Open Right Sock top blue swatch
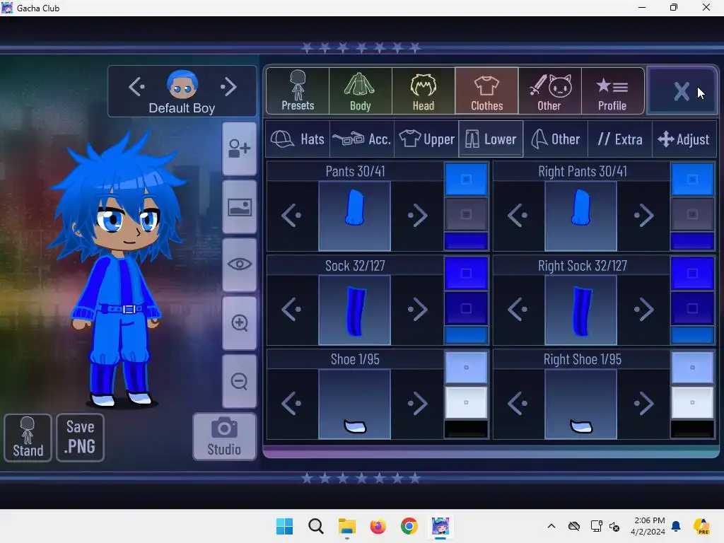Image resolution: width=724 pixels, height=543 pixels. pos(692,274)
